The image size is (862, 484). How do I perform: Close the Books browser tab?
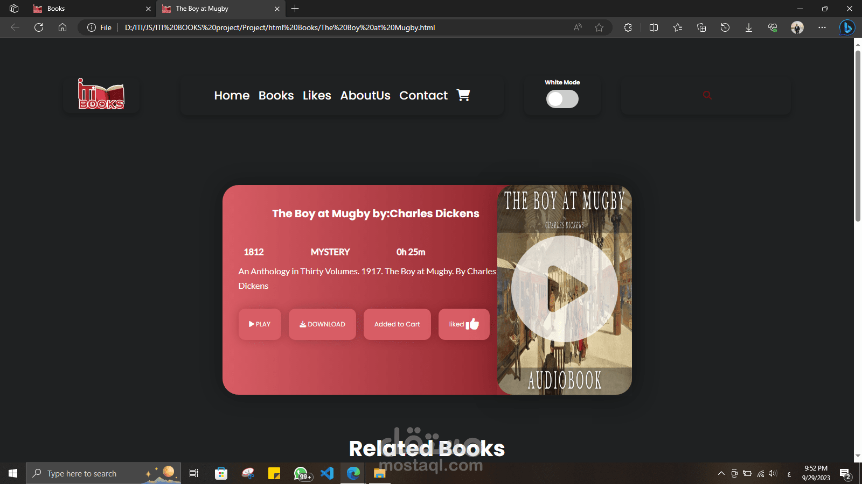(148, 9)
